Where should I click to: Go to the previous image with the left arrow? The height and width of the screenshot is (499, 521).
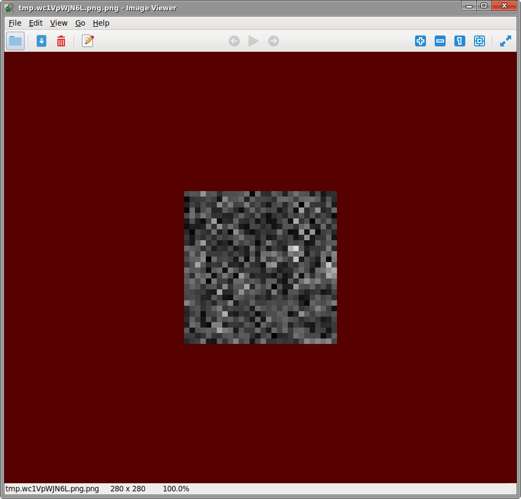(x=234, y=41)
